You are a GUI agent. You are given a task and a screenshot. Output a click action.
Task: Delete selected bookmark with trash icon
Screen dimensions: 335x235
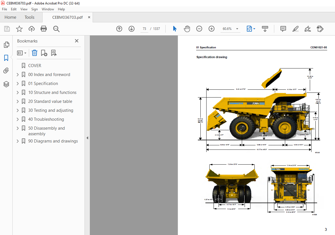pyautogui.click(x=34, y=53)
